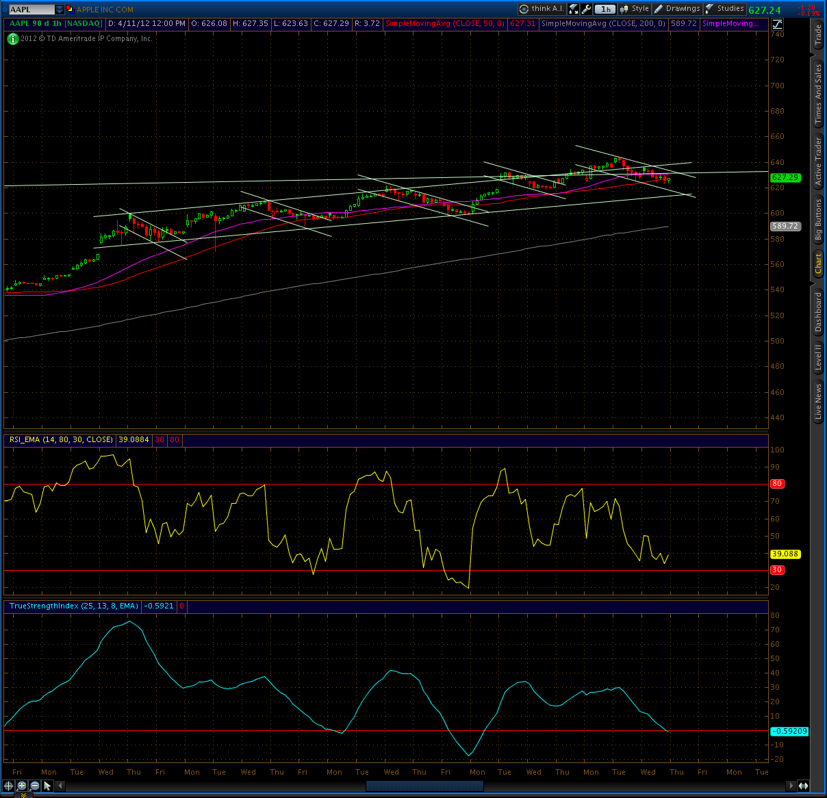Click the SimpleMovingAvg (CLOSE, 200, 0) label
Screen dimensions: 827x798
603,23
